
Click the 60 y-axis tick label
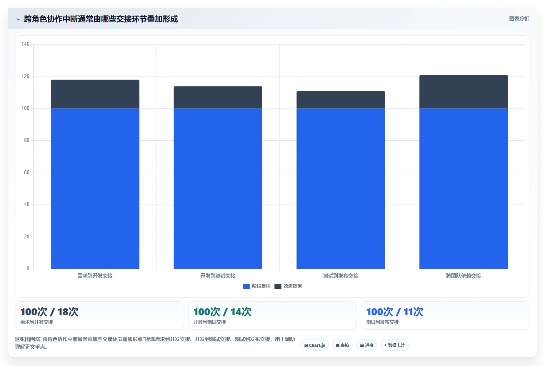pos(27,173)
